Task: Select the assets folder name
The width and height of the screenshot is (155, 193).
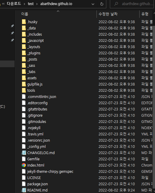Action: (32, 78)
